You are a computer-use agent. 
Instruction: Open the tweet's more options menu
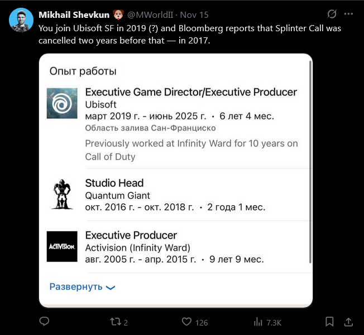(x=349, y=13)
